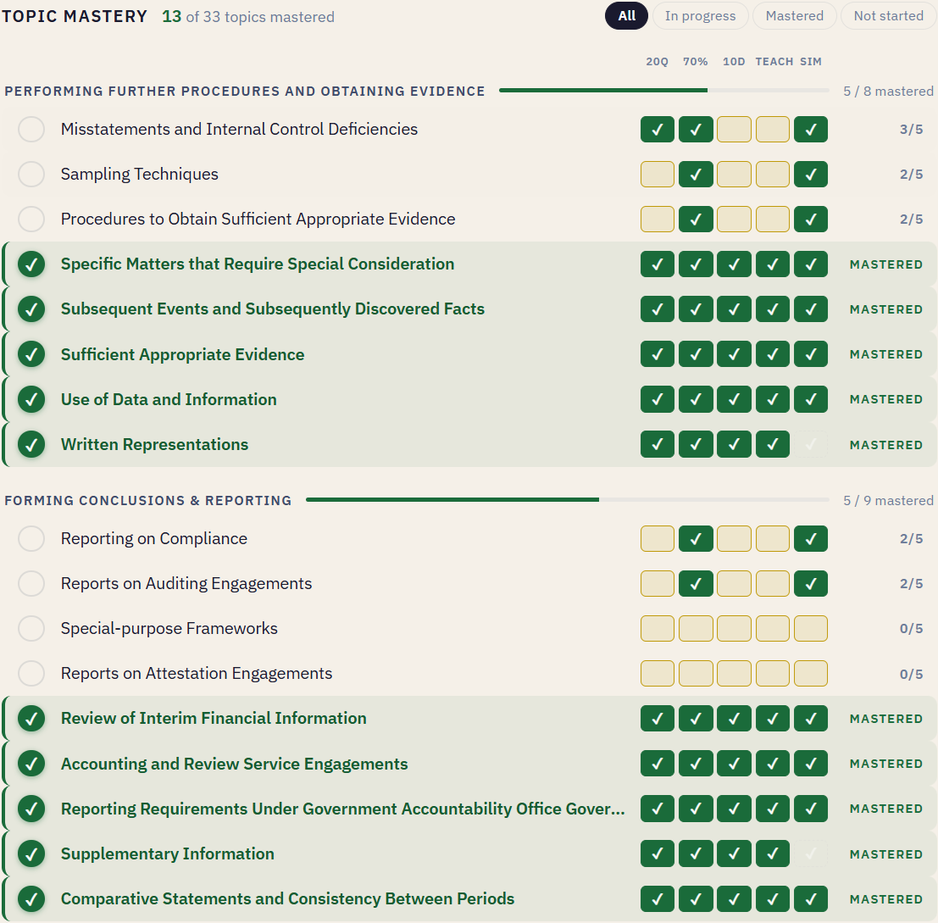This screenshot has width=938, height=923.
Task: Show only Mastered topics
Action: click(795, 16)
